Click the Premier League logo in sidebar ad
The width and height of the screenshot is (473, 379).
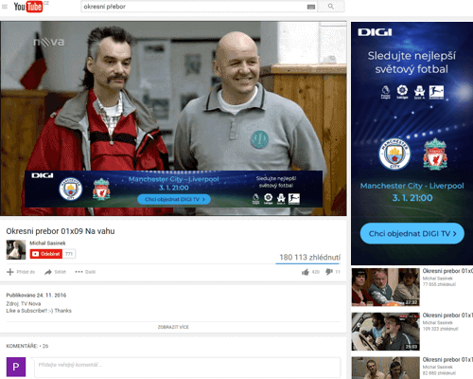tap(386, 92)
